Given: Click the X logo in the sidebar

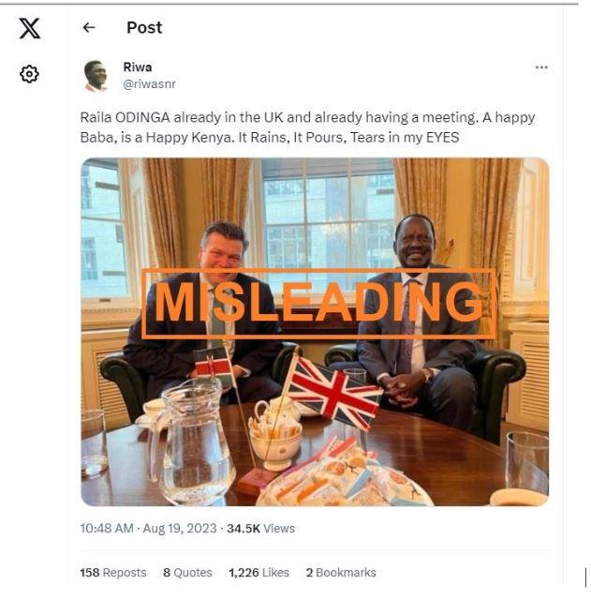Looking at the screenshot, I should [30, 28].
